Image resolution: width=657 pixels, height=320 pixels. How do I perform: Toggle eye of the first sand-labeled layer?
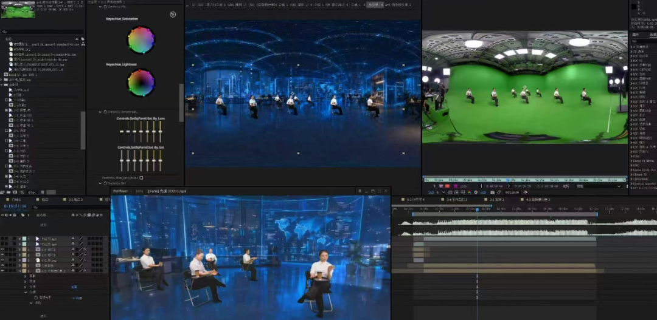(2, 250)
